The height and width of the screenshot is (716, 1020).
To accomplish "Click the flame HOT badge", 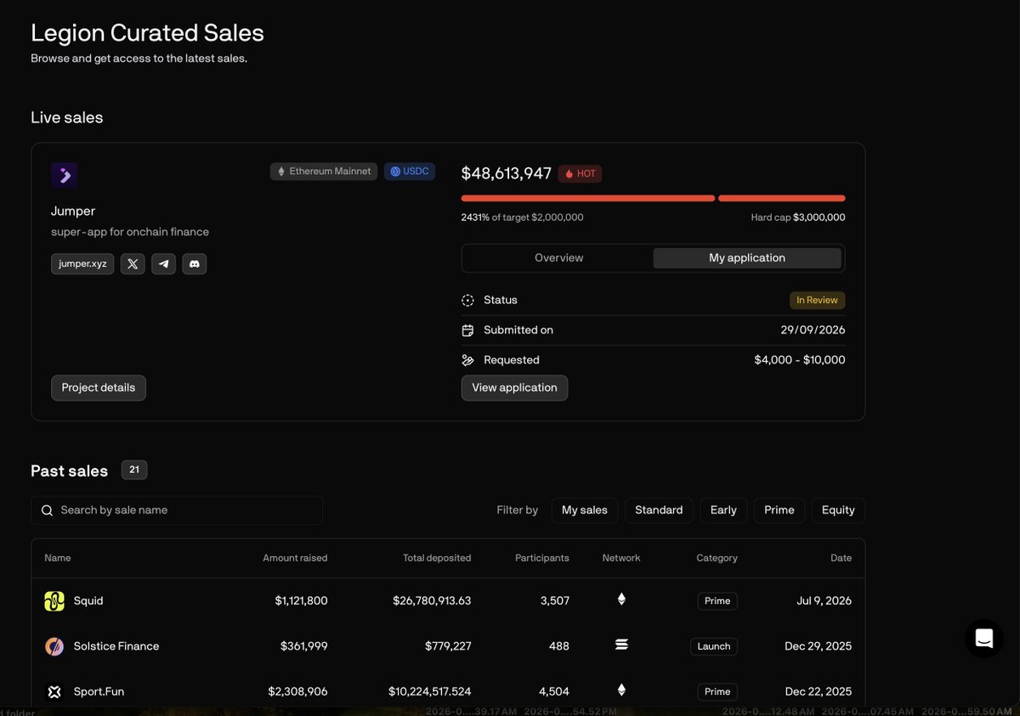I will (x=580, y=173).
